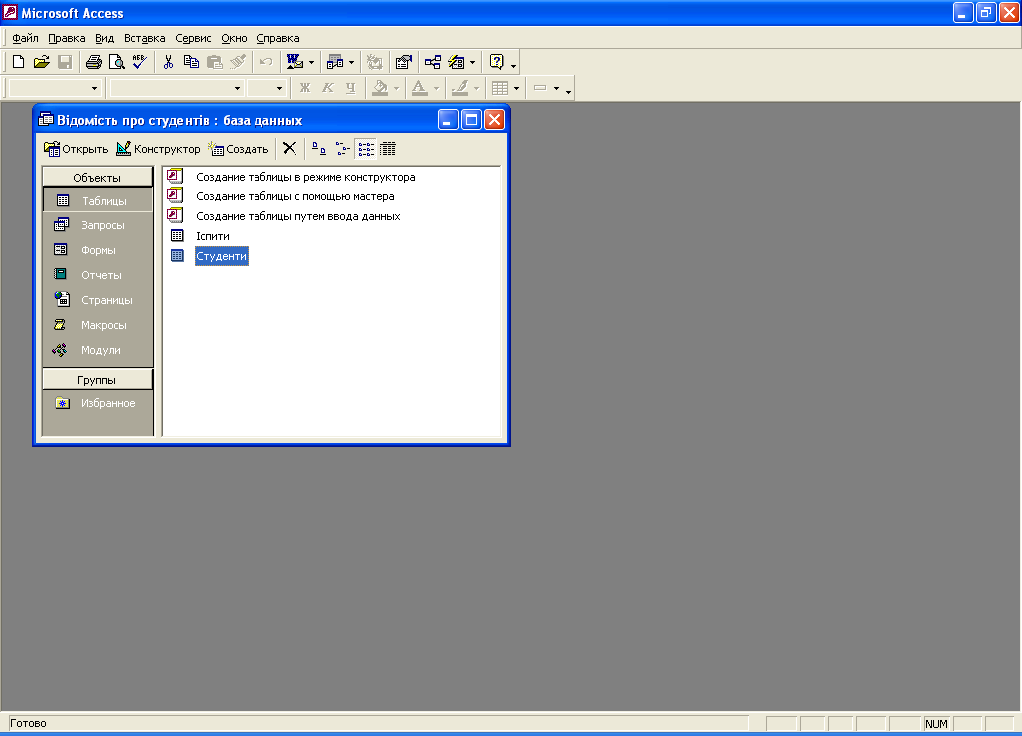Click the New database icon
Screen dimensions: 1022x736
[x=18, y=62]
